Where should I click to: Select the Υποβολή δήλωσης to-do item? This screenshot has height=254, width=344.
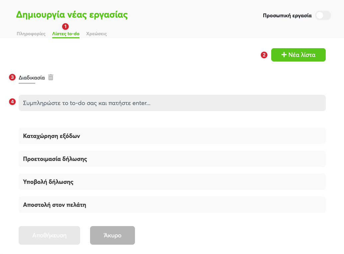172,182
